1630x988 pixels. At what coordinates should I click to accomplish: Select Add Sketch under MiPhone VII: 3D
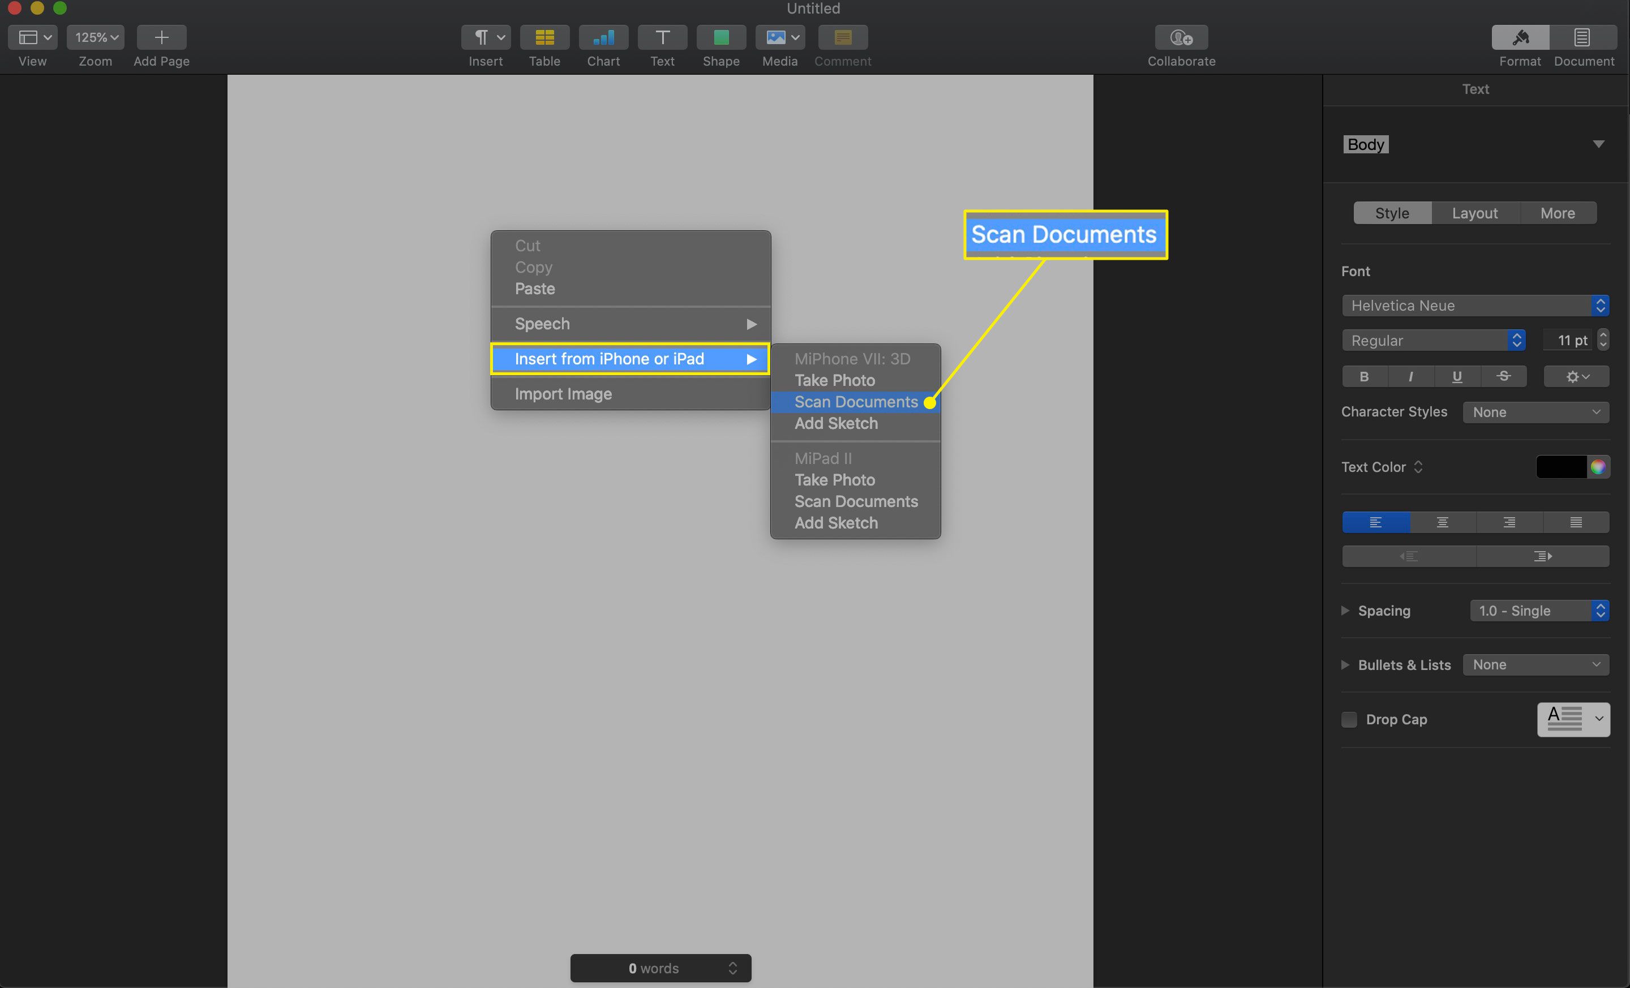(855, 423)
